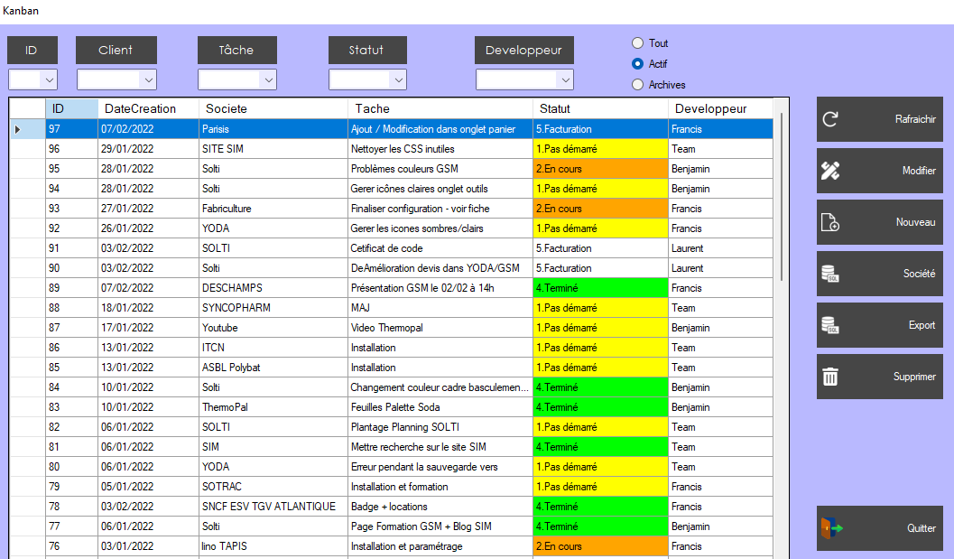Click the 17/01/2022 date cell
The width and height of the screenshot is (954, 559).
tap(148, 328)
